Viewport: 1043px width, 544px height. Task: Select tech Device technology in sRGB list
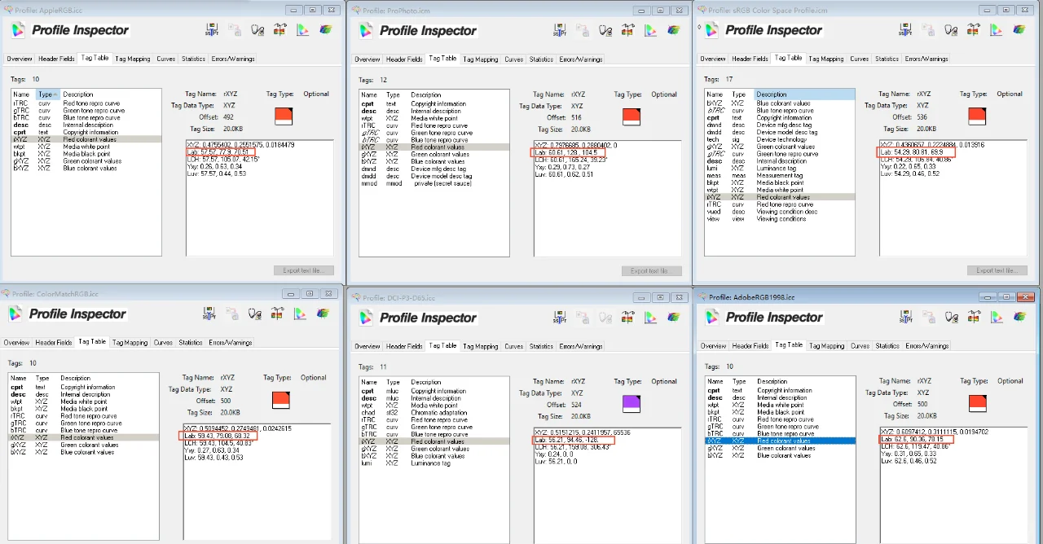click(780, 139)
